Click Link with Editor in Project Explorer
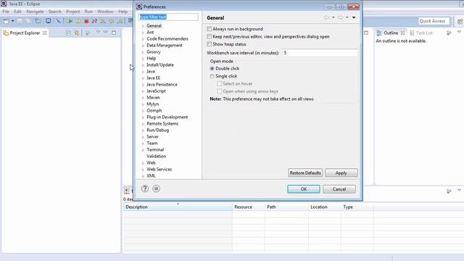Image resolution: width=464 pixels, height=261 pixels. pos(77,33)
